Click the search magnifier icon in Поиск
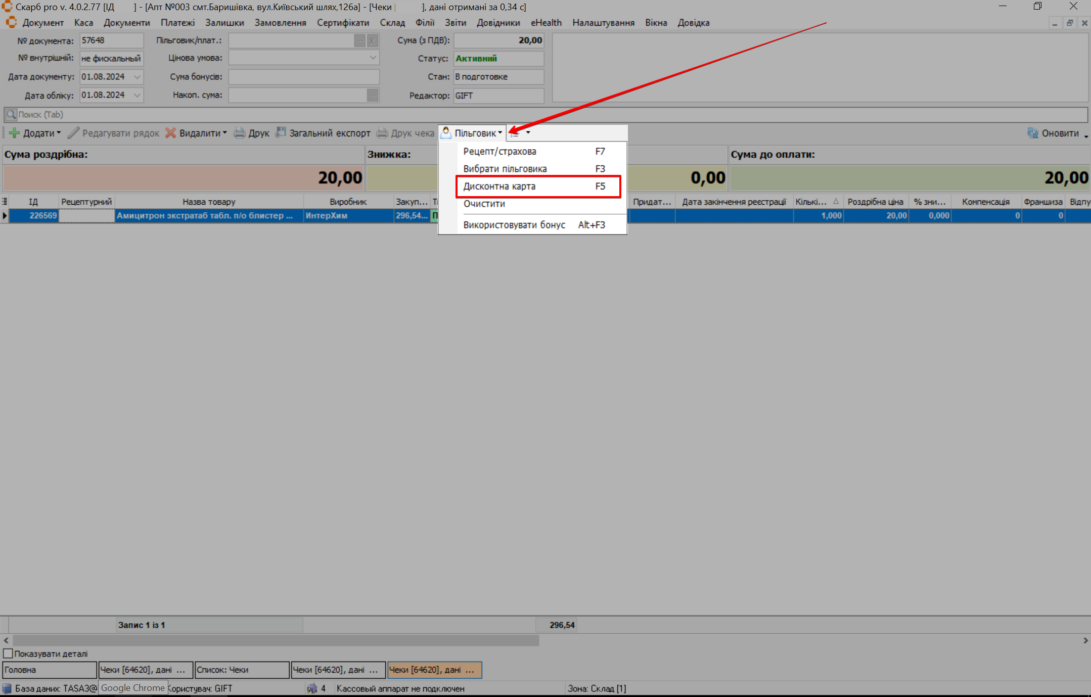1091x697 pixels. click(x=11, y=115)
